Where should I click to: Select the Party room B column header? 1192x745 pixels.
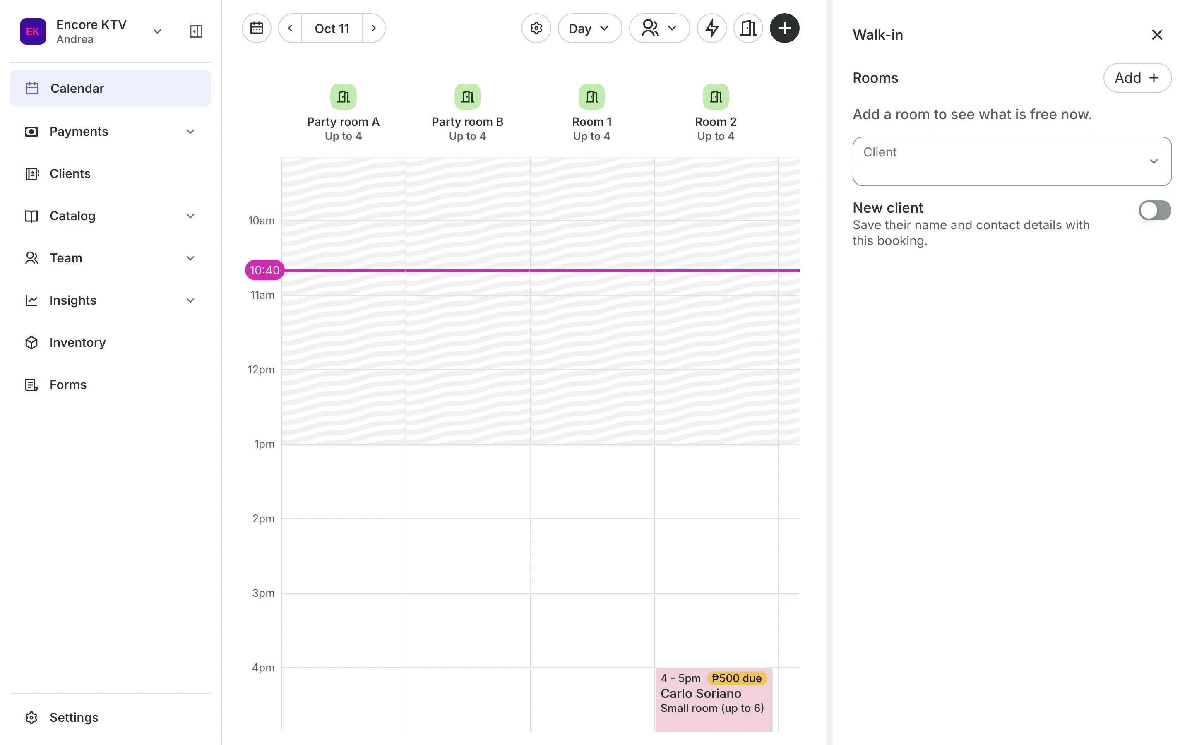click(467, 113)
